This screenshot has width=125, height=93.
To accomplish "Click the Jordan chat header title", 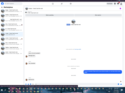I will coord(35,8).
